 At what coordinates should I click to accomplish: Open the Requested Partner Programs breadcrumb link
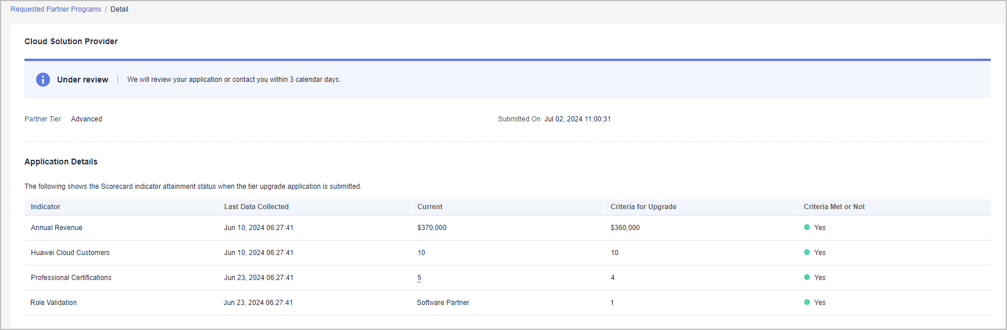point(56,9)
